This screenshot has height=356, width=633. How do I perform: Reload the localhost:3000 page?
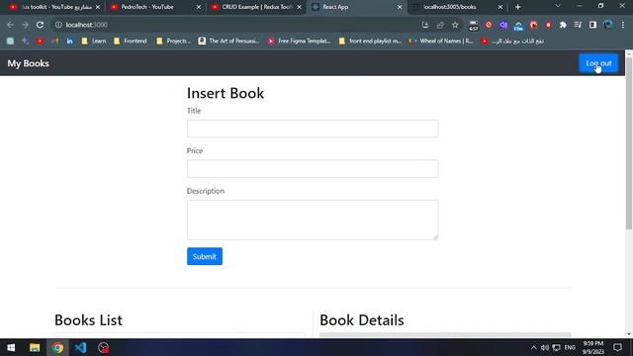(x=40, y=25)
